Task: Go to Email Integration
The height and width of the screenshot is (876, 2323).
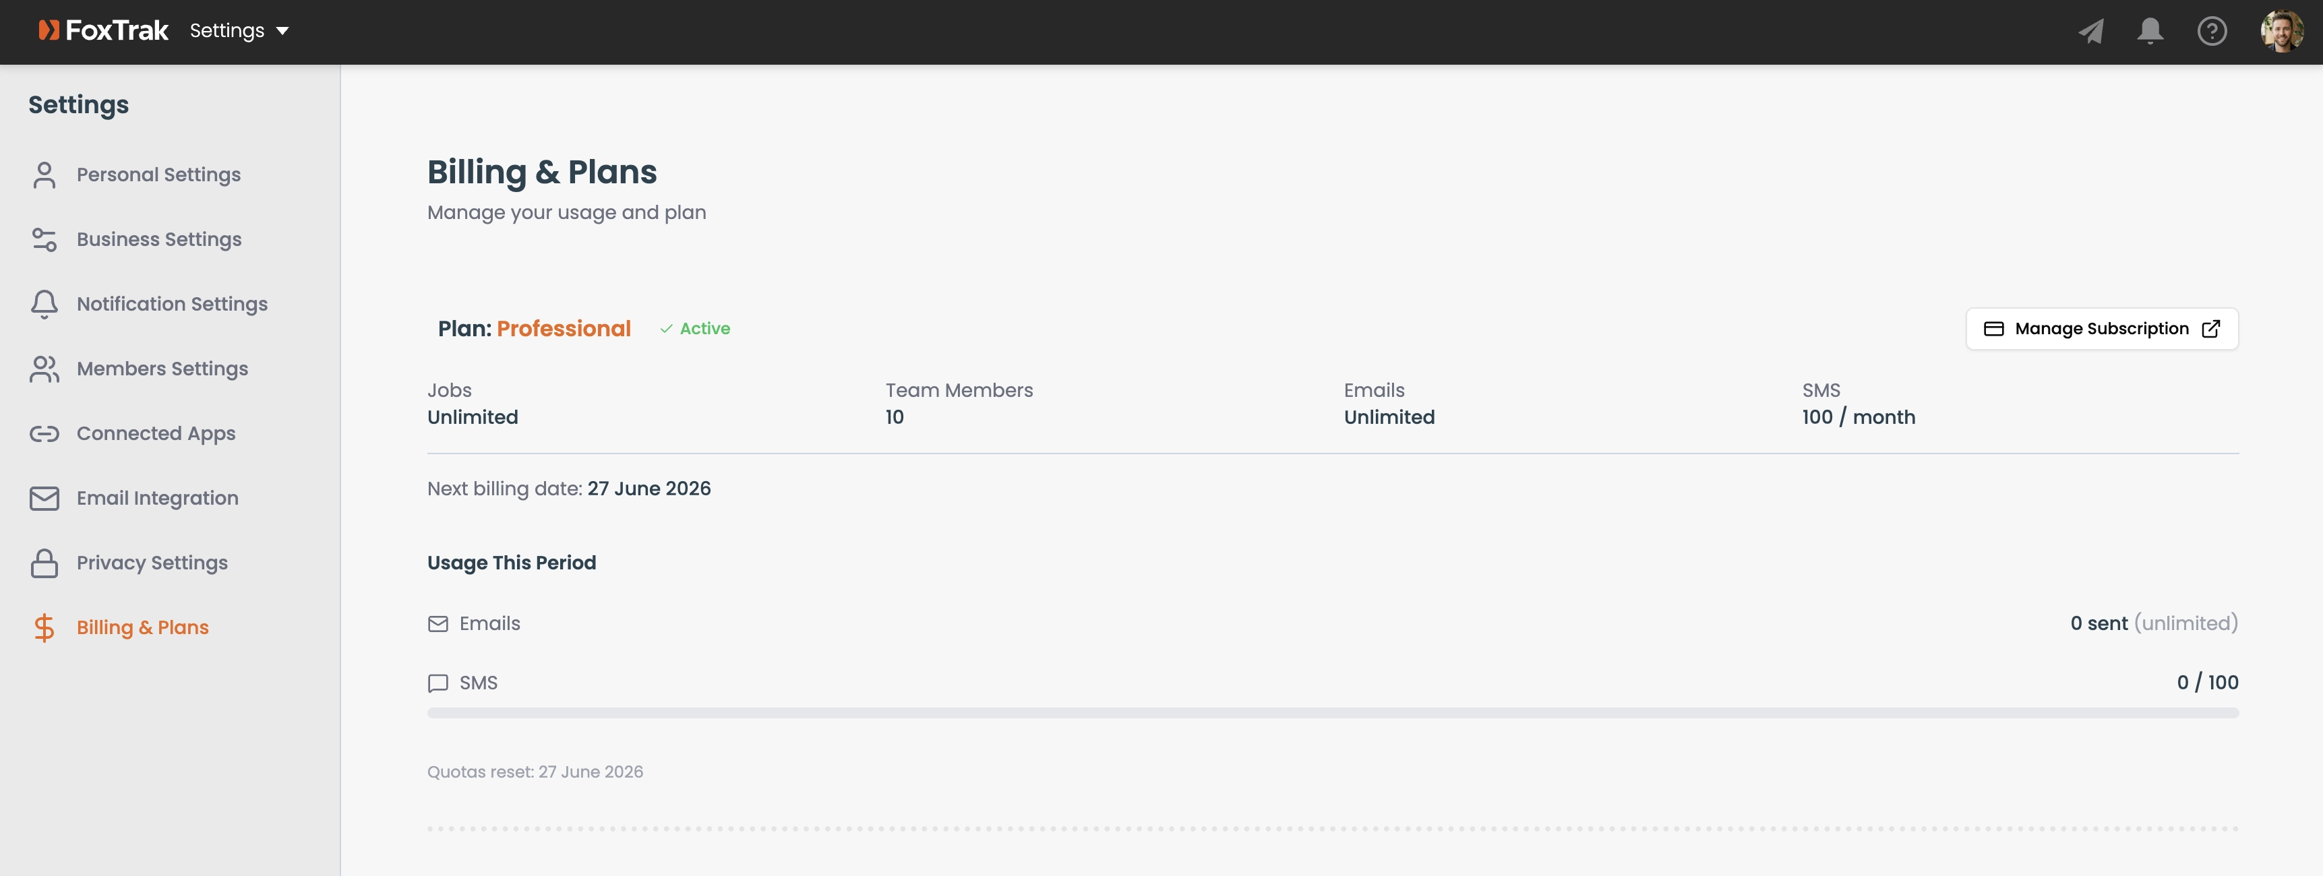Action: (x=158, y=499)
